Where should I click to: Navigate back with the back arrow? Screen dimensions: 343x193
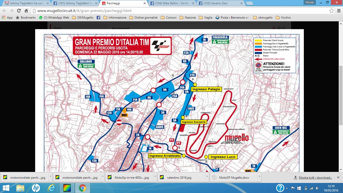tap(5, 11)
